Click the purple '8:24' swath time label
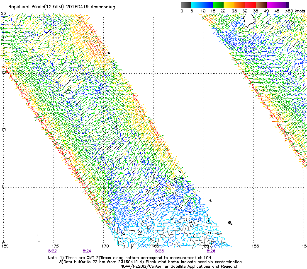The width and height of the screenshot is (307, 269). [x=87, y=251]
